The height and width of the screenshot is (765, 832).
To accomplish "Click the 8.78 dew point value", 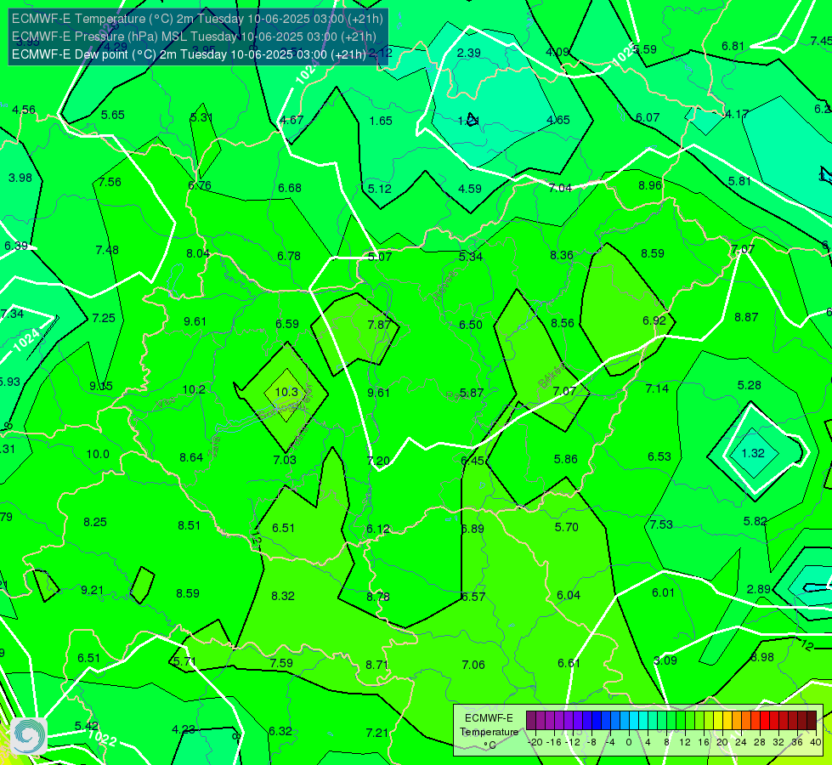I will tap(378, 597).
